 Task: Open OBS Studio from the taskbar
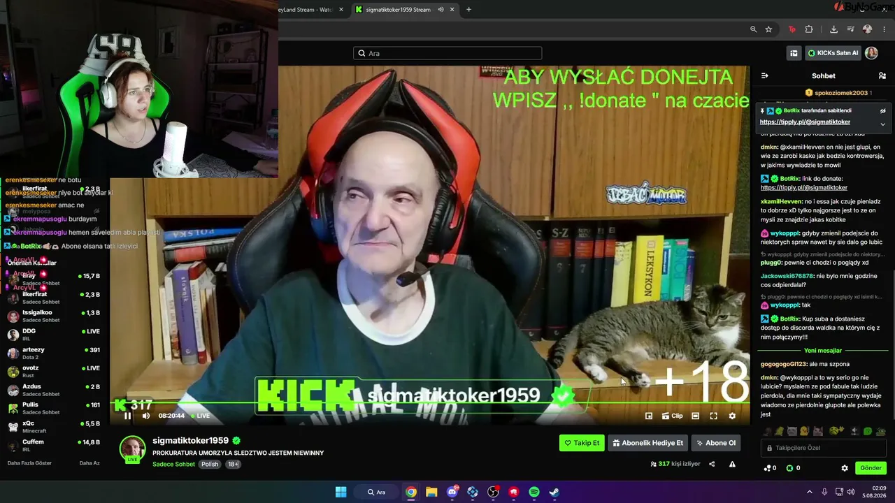pos(493,492)
